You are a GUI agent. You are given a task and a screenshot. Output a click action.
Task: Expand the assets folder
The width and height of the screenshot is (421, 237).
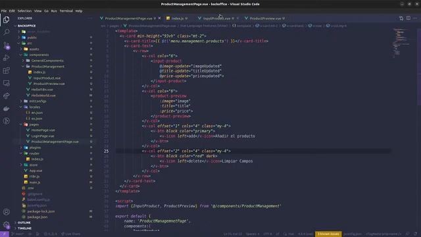[34, 49]
